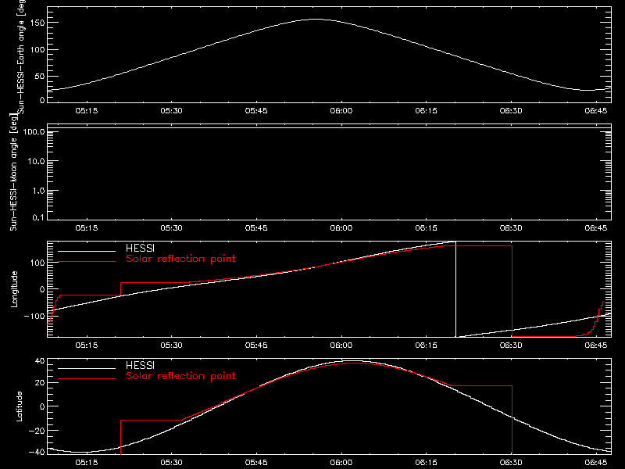The width and height of the screenshot is (625, 469).
Task: Click red legend line in Latitude plot
Action: pyautogui.click(x=87, y=379)
